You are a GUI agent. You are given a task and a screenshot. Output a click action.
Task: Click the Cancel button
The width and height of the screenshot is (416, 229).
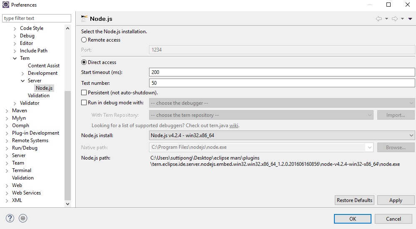pos(394,219)
